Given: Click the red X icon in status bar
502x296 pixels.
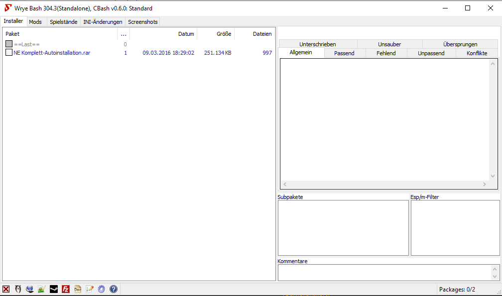Looking at the screenshot, I should point(6,289).
